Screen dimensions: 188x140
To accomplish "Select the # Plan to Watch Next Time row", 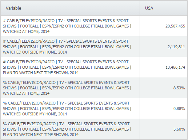I will tap(94, 67).
